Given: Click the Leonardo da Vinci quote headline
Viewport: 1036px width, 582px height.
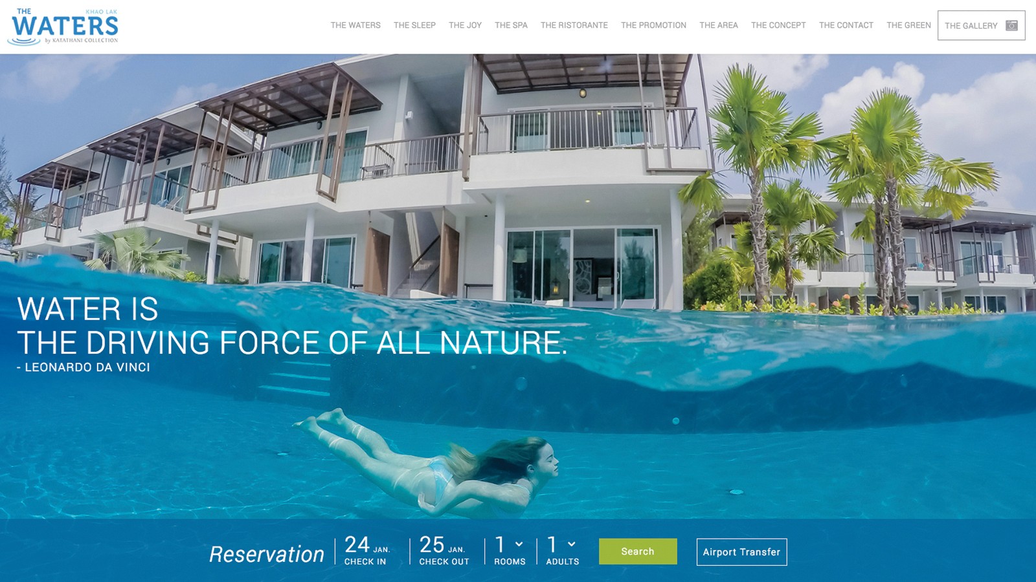Looking at the screenshot, I should 291,326.
